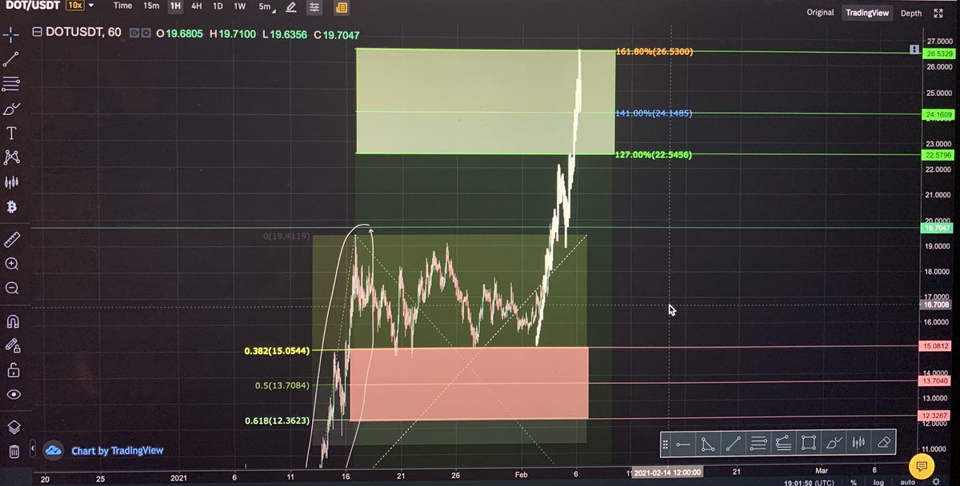Click the zoom out magnifier

pyautogui.click(x=11, y=289)
